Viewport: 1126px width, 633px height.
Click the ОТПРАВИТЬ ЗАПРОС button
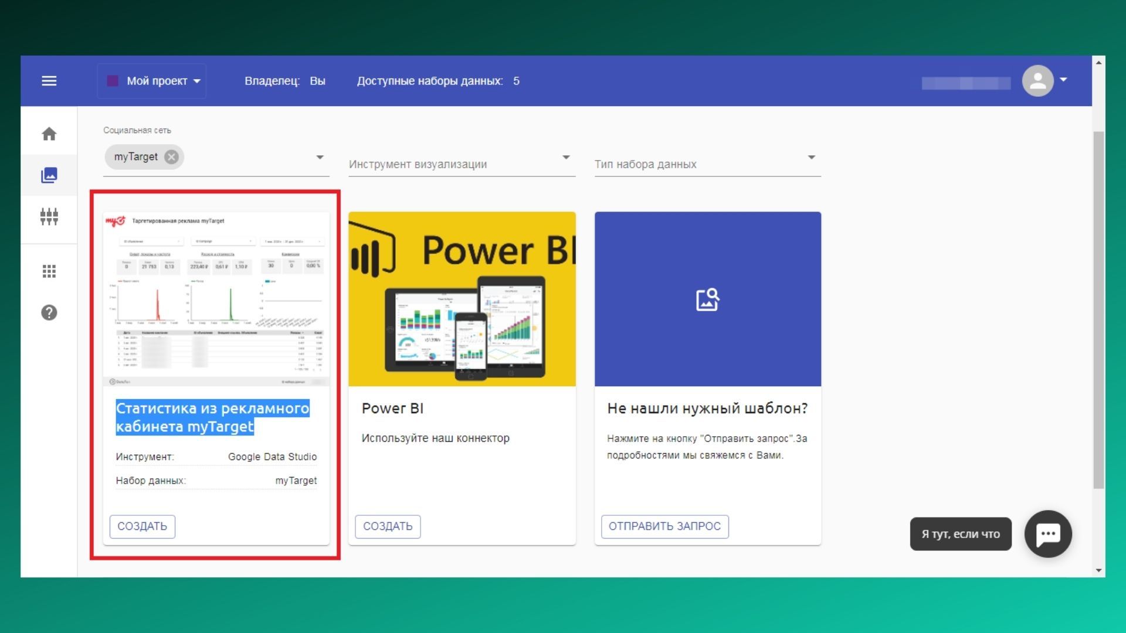coord(664,526)
